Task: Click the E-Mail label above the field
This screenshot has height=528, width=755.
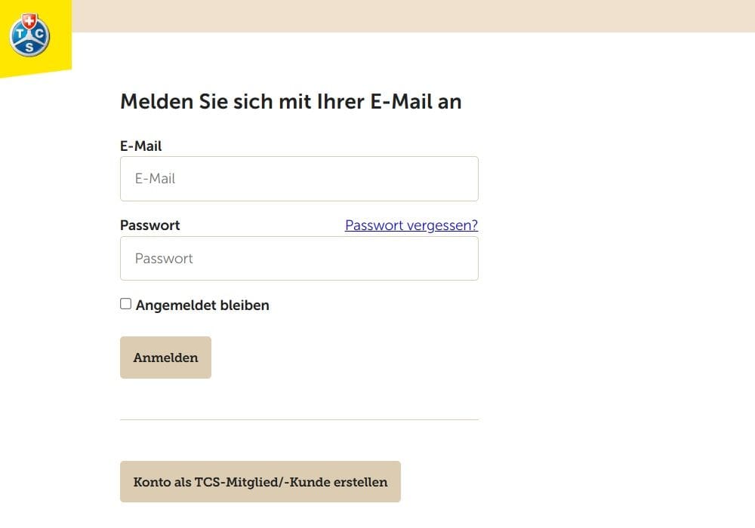Action: (x=140, y=146)
